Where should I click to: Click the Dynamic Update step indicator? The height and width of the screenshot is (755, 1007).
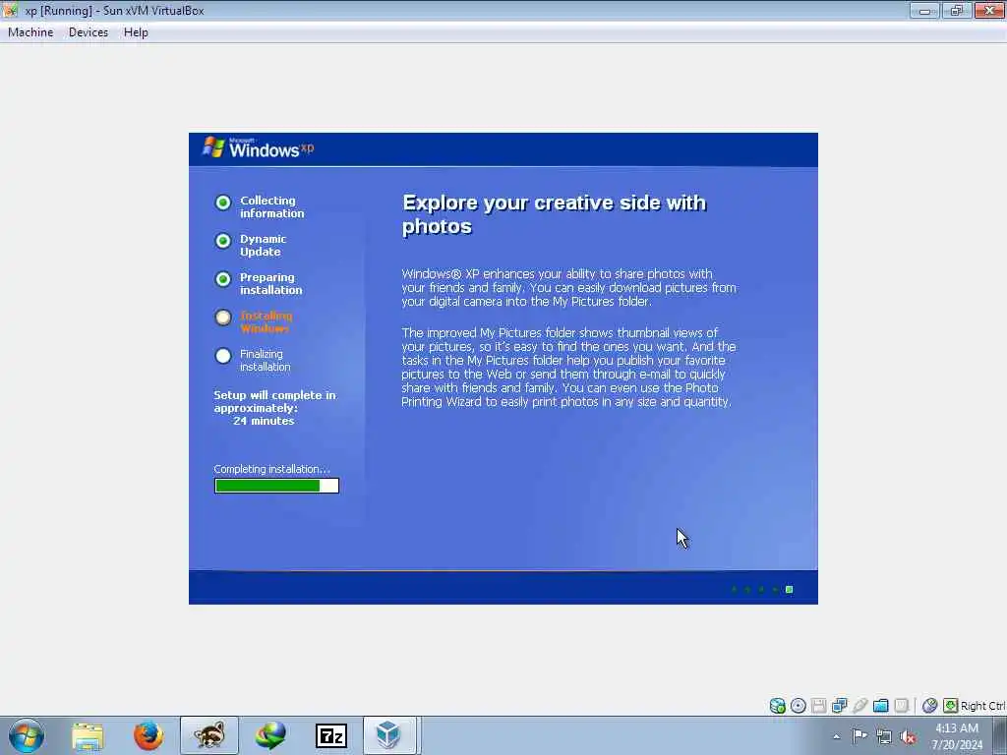(x=251, y=245)
